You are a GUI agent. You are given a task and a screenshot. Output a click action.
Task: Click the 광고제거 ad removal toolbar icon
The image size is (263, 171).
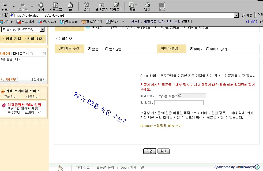tap(25, 22)
